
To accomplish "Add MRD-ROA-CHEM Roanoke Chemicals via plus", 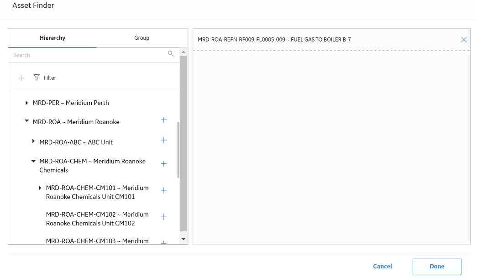I will coord(164,164).
